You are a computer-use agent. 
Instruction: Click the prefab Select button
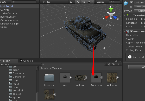pos(139,11)
